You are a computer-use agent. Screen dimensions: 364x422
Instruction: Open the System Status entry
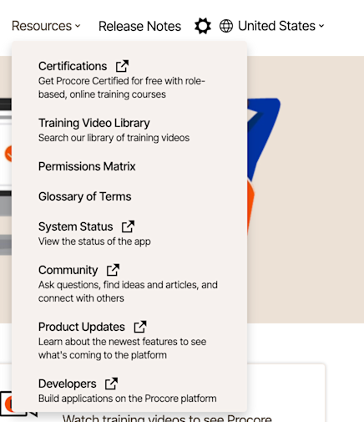click(x=76, y=226)
